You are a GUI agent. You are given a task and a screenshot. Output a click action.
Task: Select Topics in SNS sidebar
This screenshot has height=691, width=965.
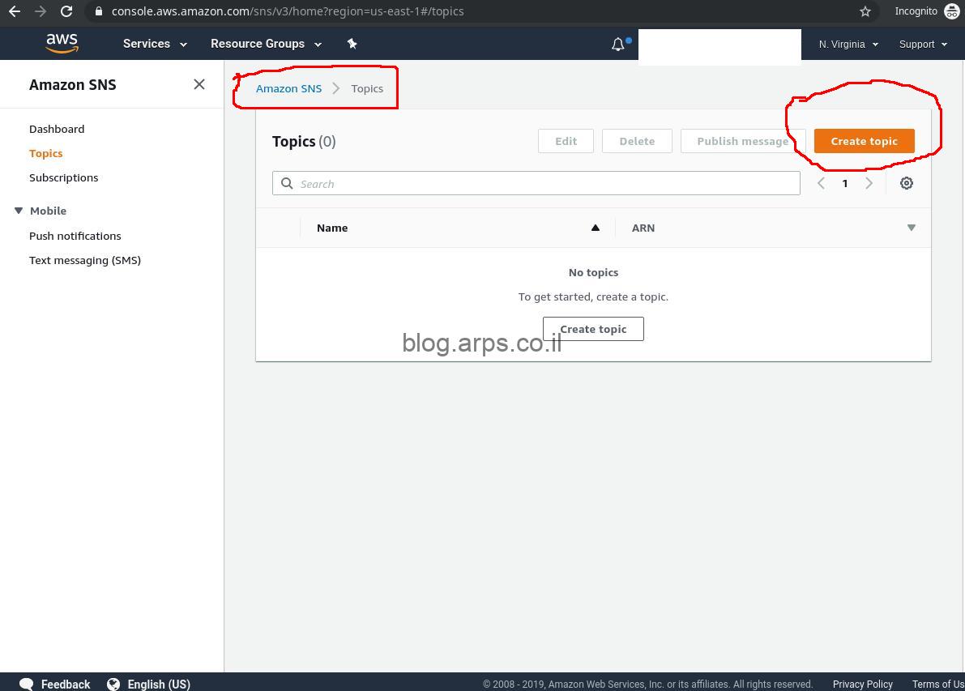[x=45, y=153]
